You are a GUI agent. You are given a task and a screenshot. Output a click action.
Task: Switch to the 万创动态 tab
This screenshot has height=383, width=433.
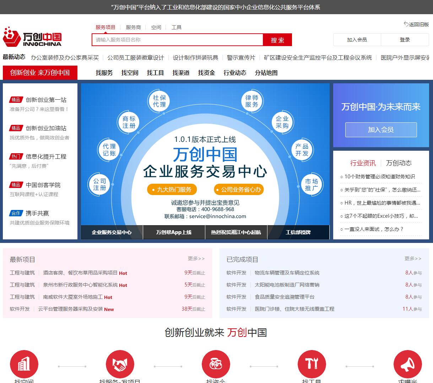pyautogui.click(x=399, y=163)
